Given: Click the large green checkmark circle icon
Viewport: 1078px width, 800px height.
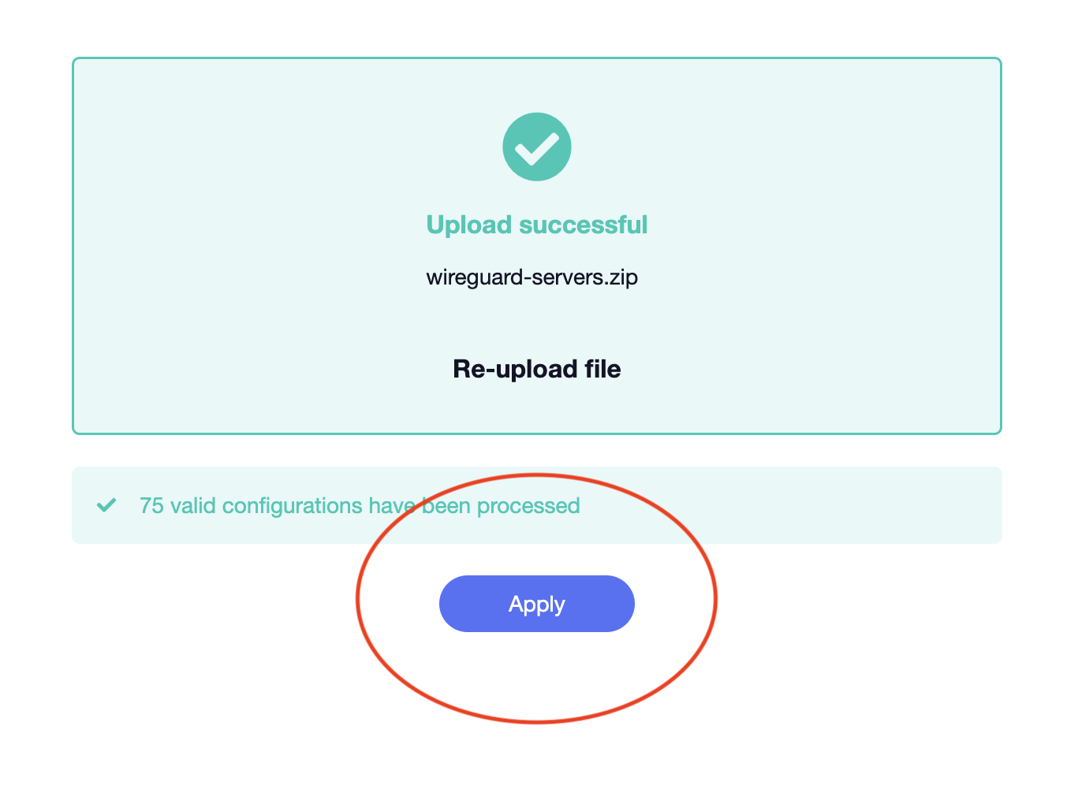Looking at the screenshot, I should 537,147.
